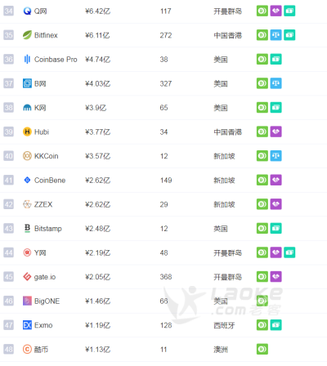327x366 pixels.
Task: Click the Q网 exchange logo
Action: [x=27, y=11]
